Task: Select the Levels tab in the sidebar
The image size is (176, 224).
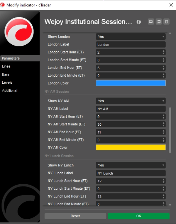Action: tap(7, 82)
